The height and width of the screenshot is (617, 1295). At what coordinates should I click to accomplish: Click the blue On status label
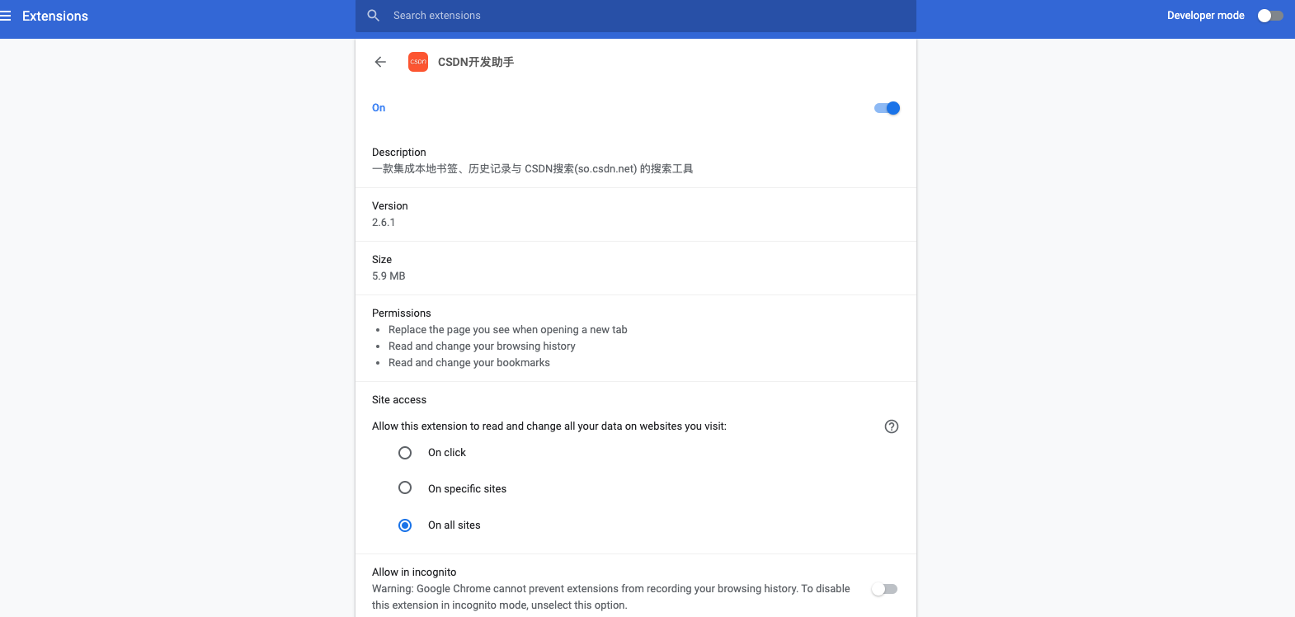pos(379,108)
